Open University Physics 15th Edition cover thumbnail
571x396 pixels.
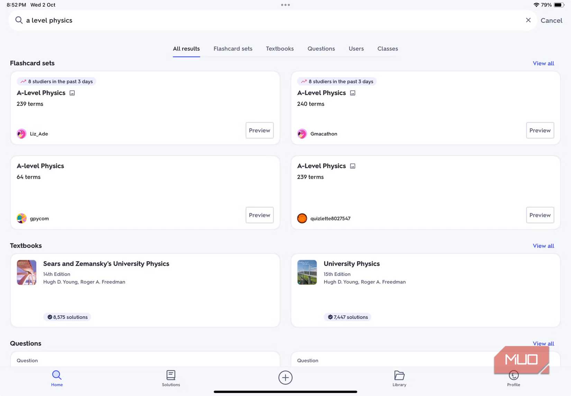(x=307, y=272)
